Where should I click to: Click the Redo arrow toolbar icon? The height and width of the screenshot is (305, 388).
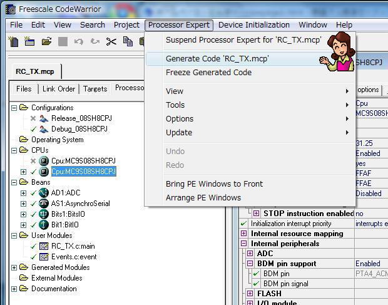(x=94, y=41)
